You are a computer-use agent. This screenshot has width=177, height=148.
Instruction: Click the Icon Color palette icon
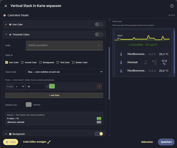(x=10, y=25)
